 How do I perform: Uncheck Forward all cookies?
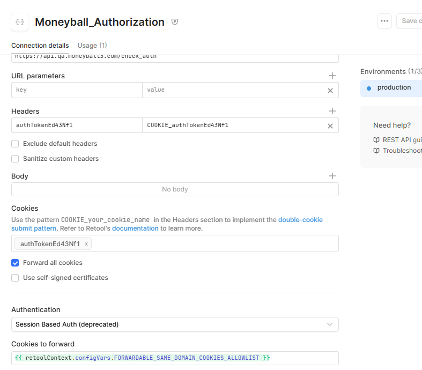tap(15, 263)
